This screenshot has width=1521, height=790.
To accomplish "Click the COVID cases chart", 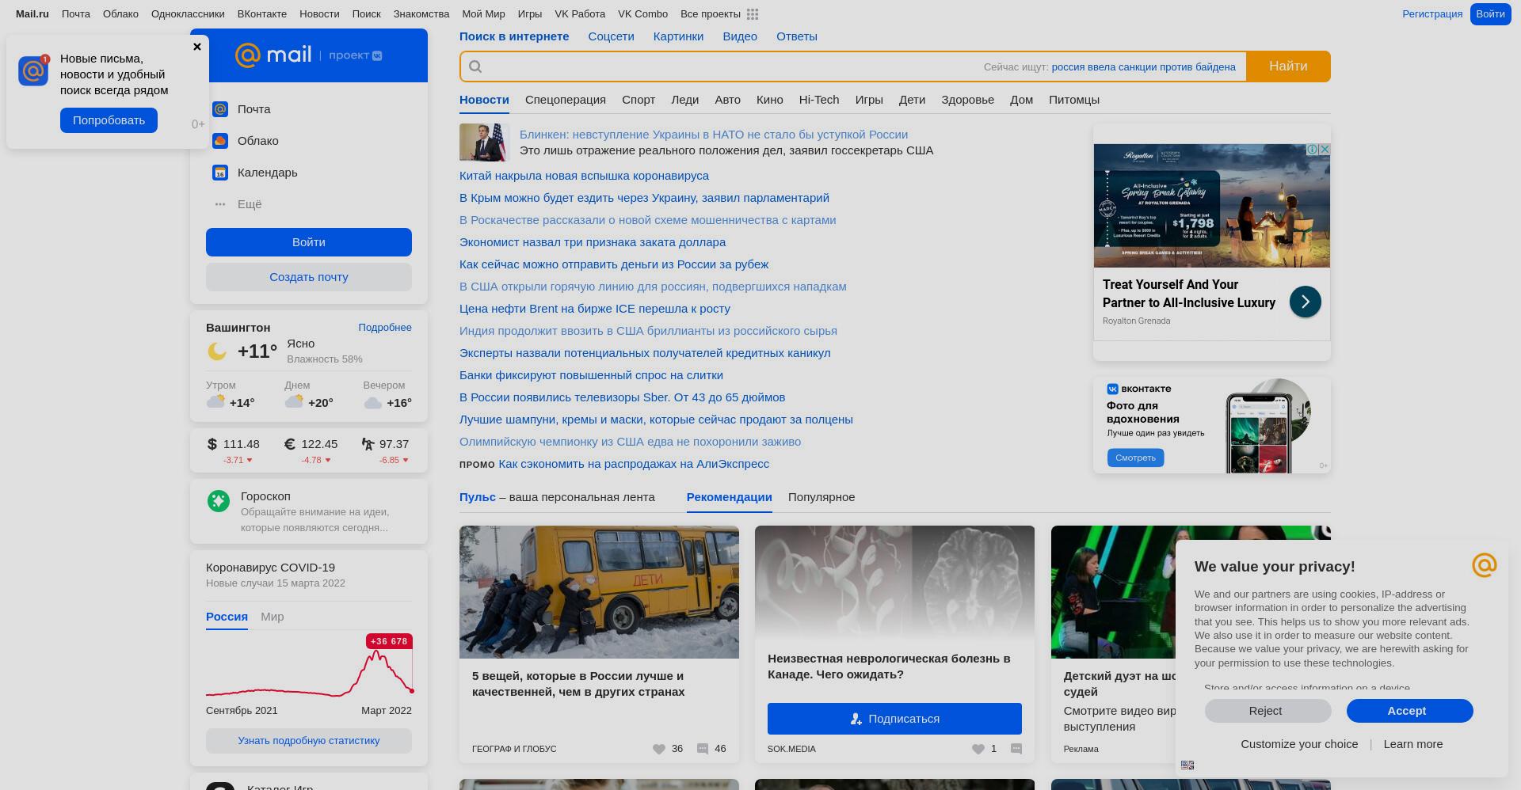I will (309, 671).
